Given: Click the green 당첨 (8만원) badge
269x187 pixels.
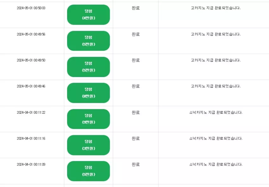Looking at the screenshot, I should coord(88,93).
